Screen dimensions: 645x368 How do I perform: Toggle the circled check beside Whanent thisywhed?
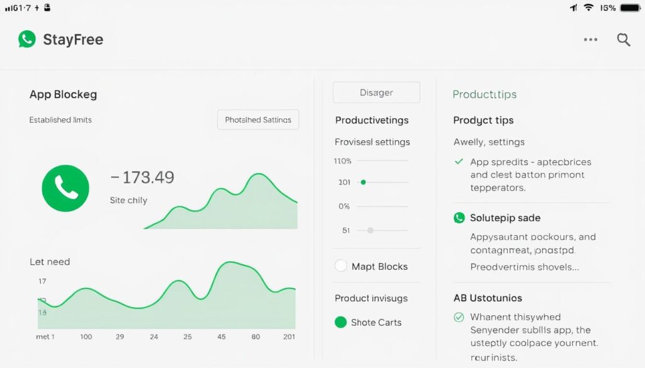pyautogui.click(x=459, y=317)
